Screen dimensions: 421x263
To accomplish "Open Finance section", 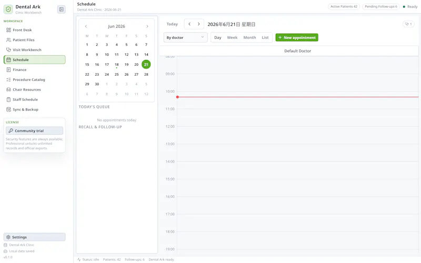I will [x=34, y=70].
